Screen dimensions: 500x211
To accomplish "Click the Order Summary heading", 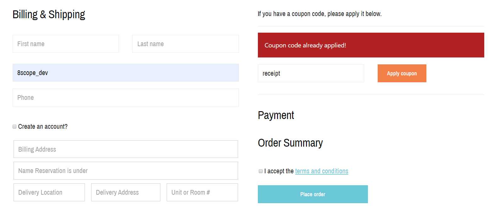I will pos(290,143).
